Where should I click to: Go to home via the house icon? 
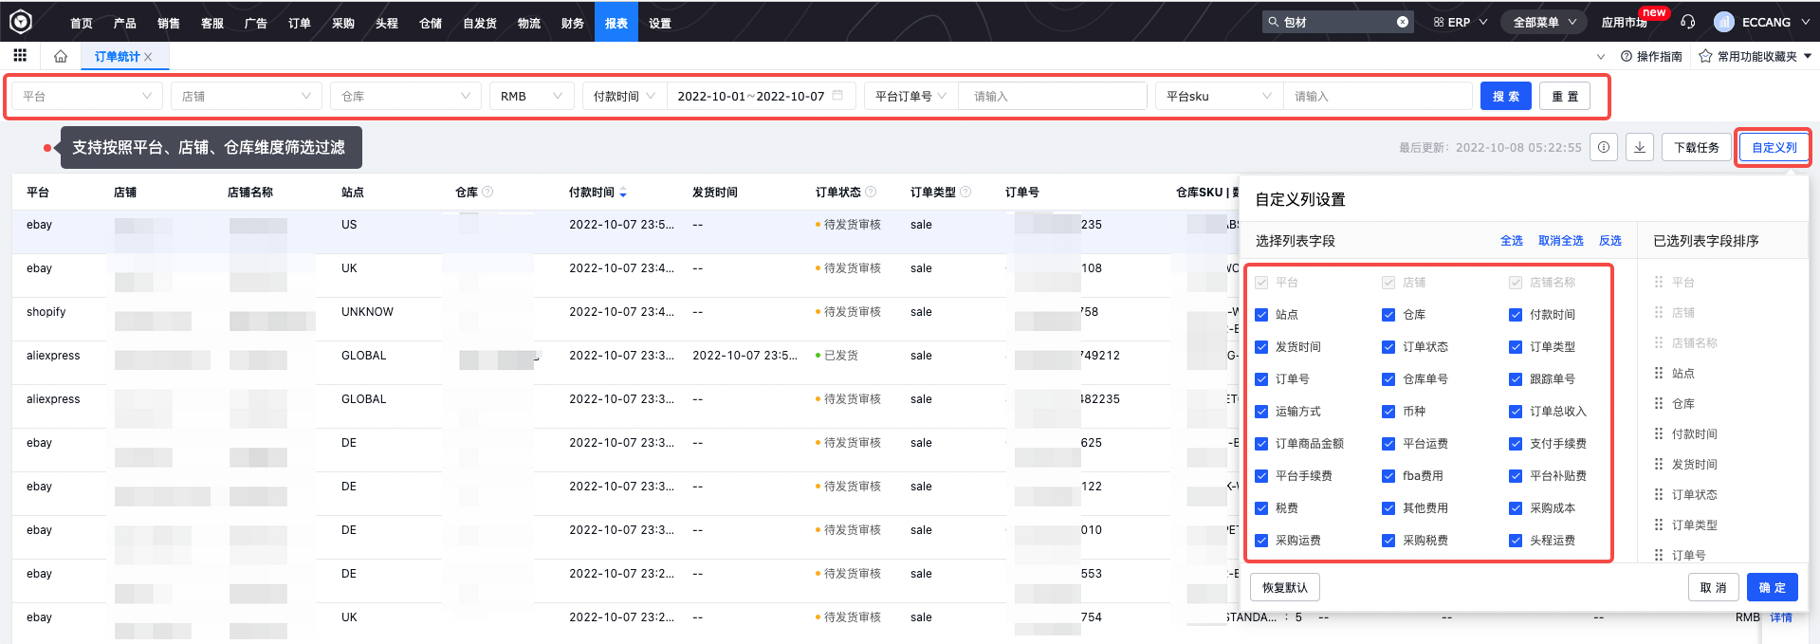61,56
